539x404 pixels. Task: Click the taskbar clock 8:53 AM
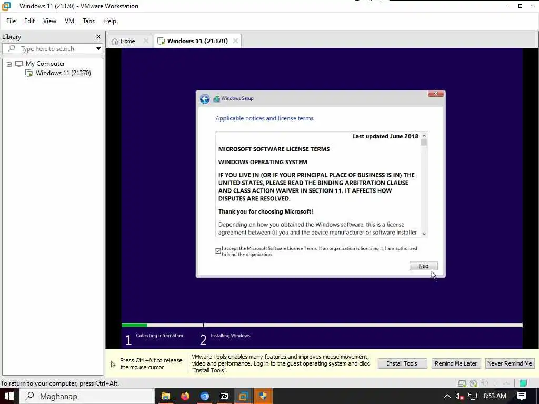tap(495, 396)
